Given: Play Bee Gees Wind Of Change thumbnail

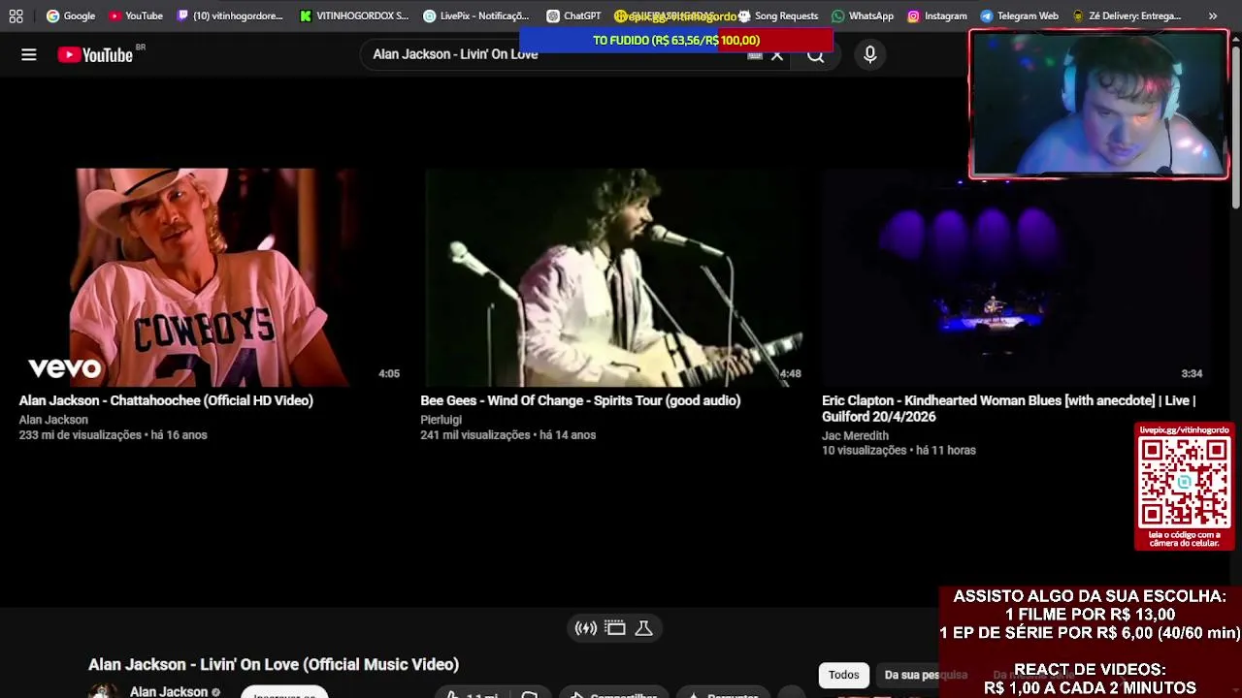Looking at the screenshot, I should pyautogui.click(x=612, y=277).
